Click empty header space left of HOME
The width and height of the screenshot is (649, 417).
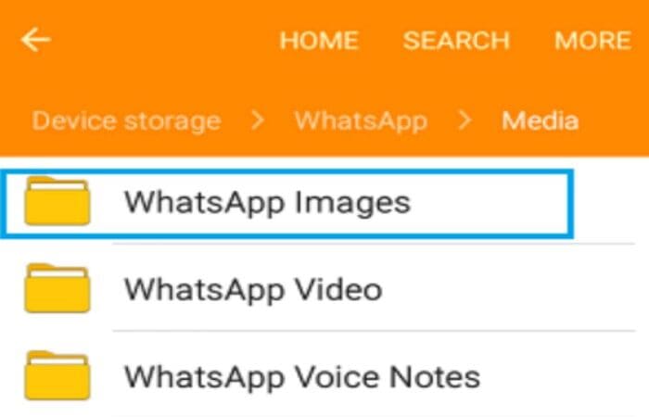pos(166,41)
